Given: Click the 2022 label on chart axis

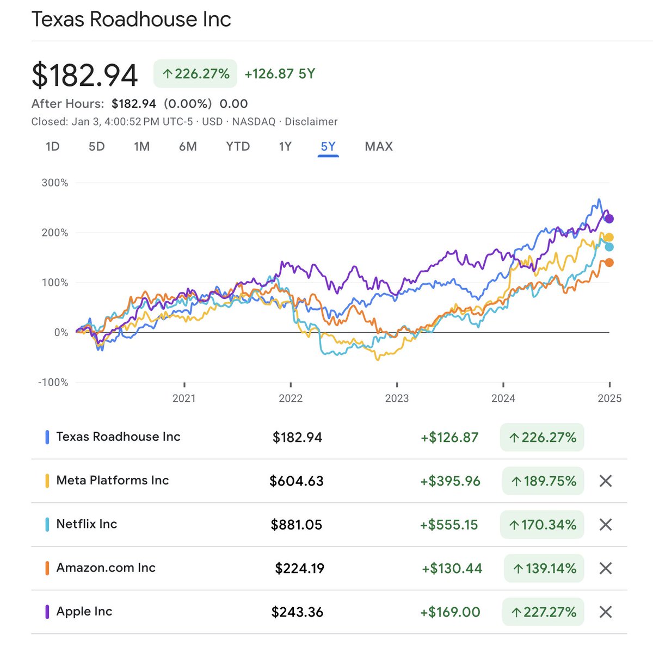Looking at the screenshot, I should (291, 398).
